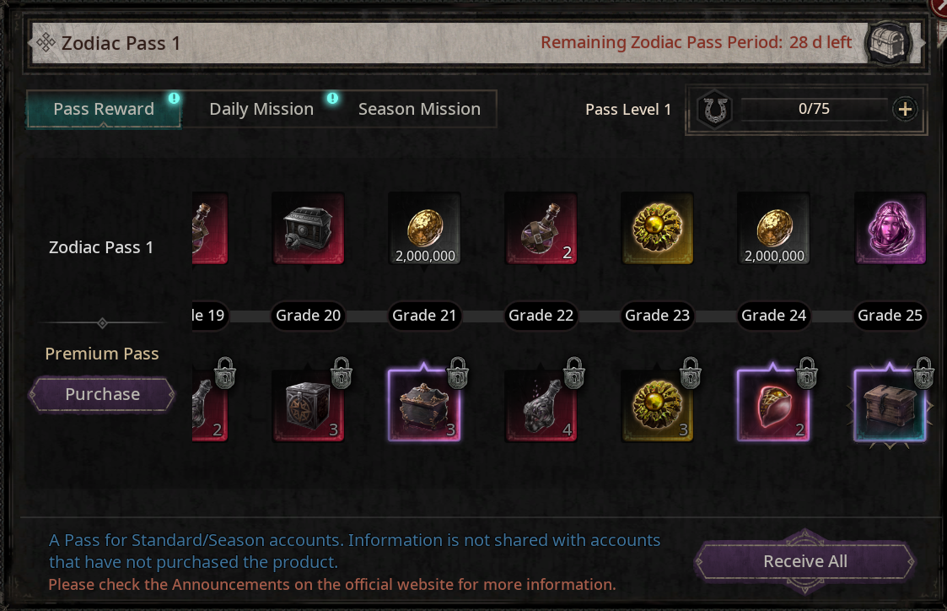Select the Grade 21 gold coin reward
This screenshot has height=611, width=947.
(424, 229)
